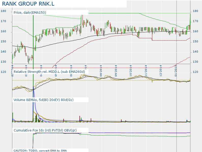Click the CAUTION: TODO convert EMA to SMA note
Image resolution: width=202 pixels, height=152 pixels.
[40, 150]
